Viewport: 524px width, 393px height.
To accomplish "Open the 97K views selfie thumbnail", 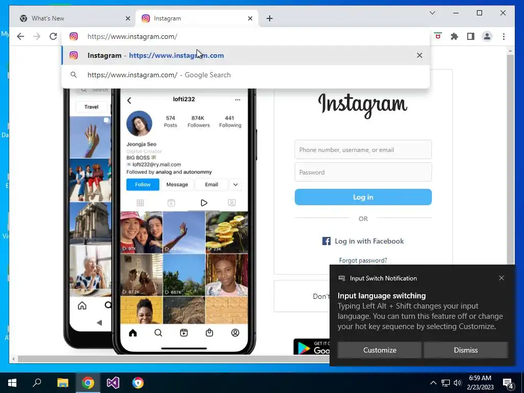I will coord(141,232).
